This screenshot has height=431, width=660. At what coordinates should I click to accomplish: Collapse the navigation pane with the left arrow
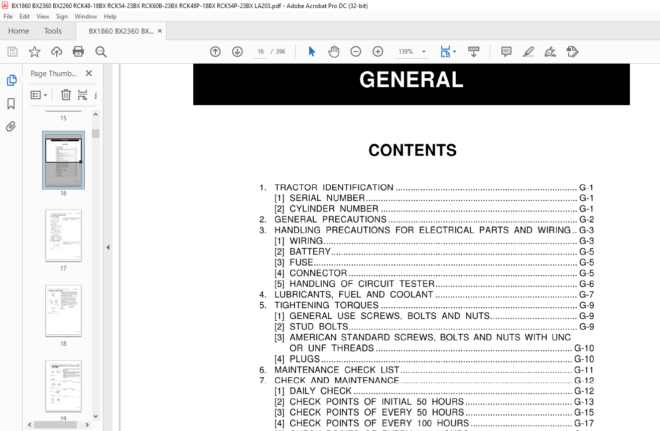coord(107,247)
